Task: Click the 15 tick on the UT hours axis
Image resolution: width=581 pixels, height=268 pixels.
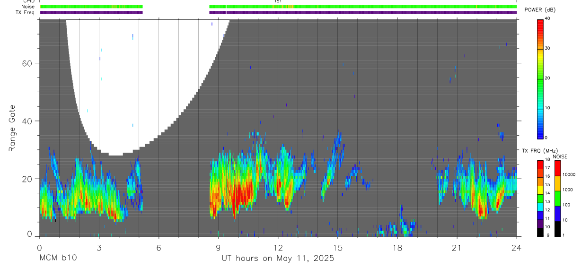Action: coord(337,247)
